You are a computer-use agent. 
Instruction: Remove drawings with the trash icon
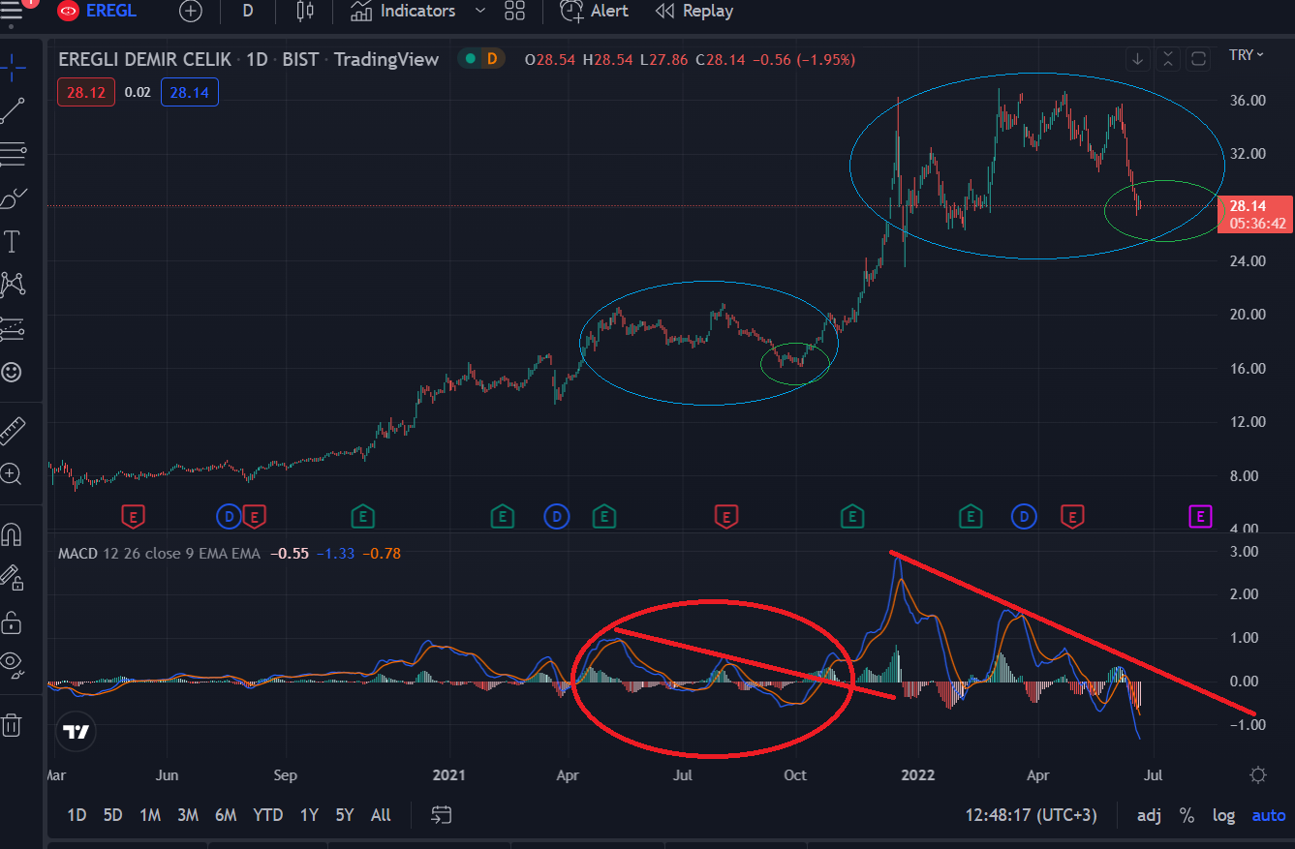pos(12,724)
